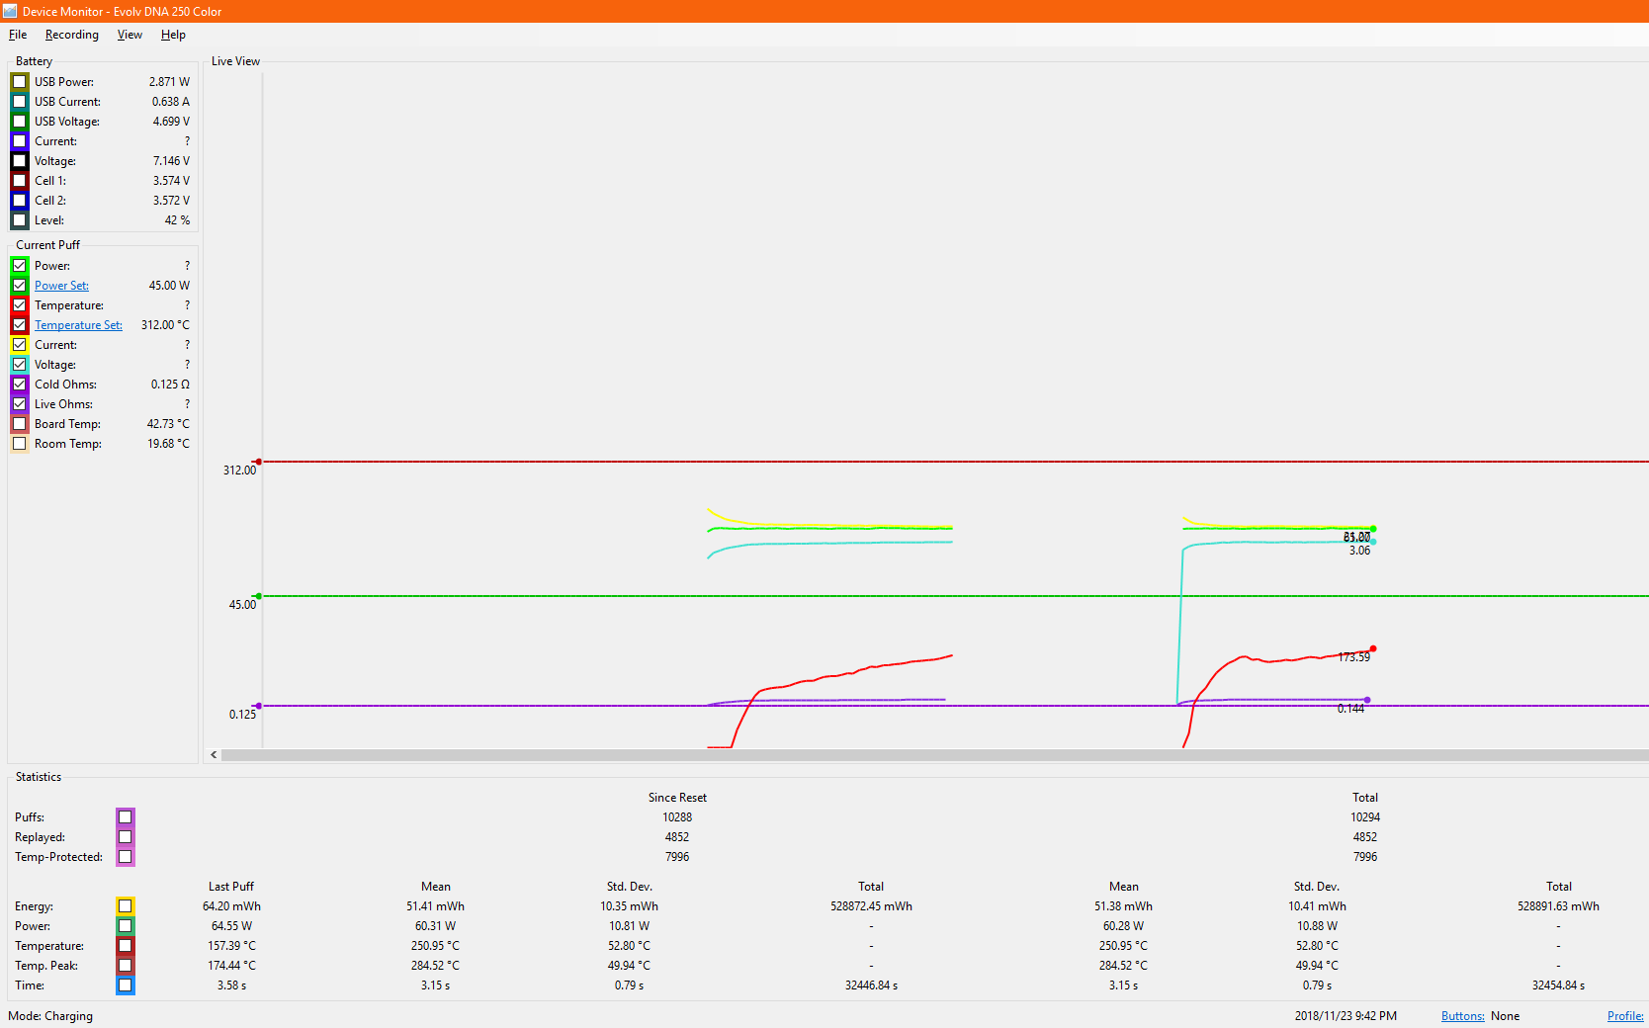Uncheck the Current Puff Power checkbox
The height and width of the screenshot is (1028, 1649).
click(x=20, y=266)
